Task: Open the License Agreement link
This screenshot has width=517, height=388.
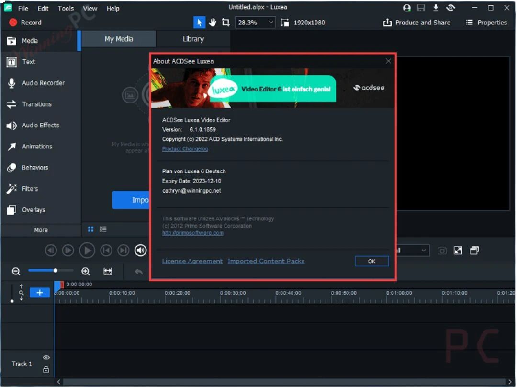Action: click(x=192, y=262)
